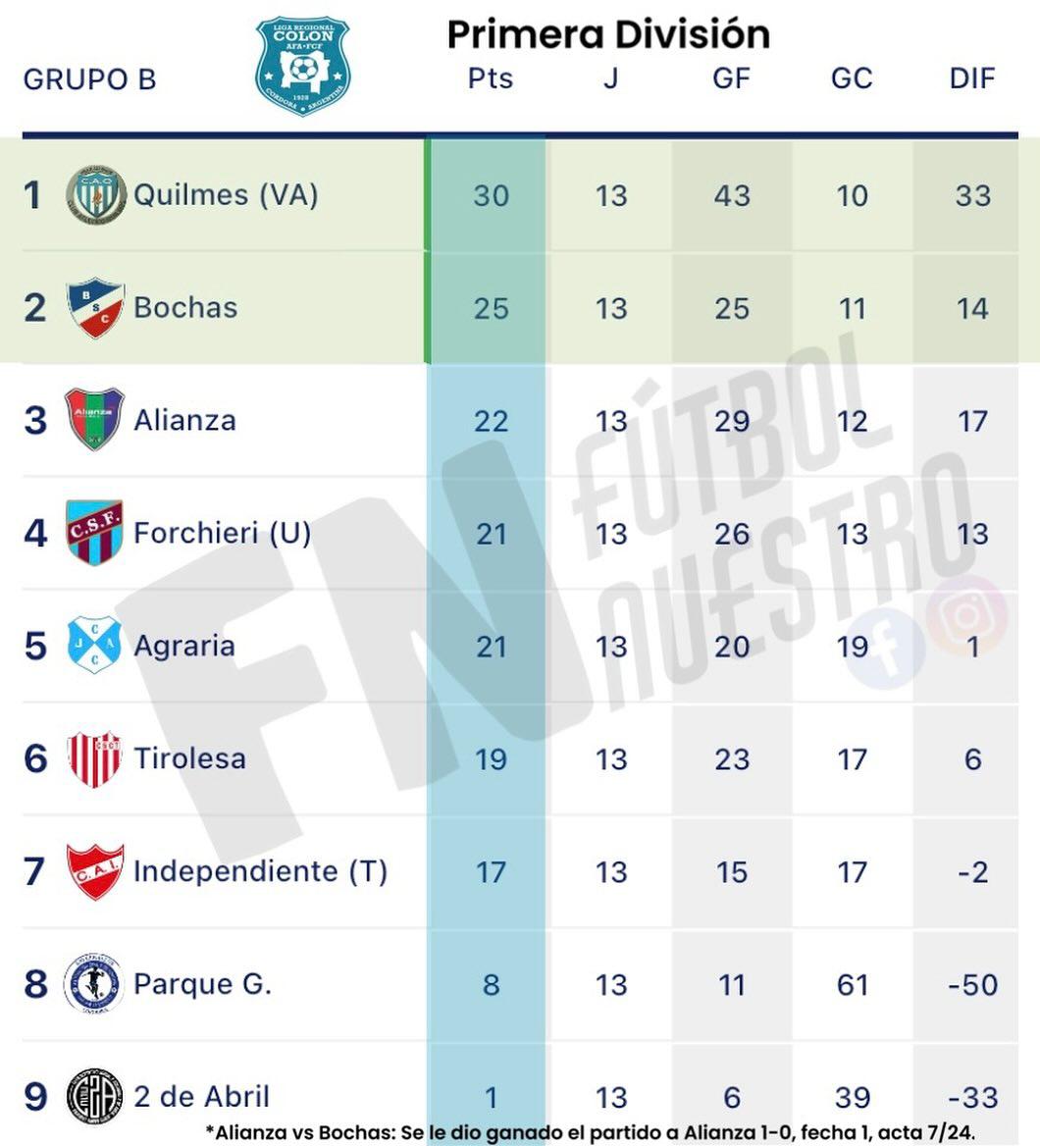The image size is (1040, 1146).
Task: Open the Instagram watermark icon
Action: (x=966, y=616)
